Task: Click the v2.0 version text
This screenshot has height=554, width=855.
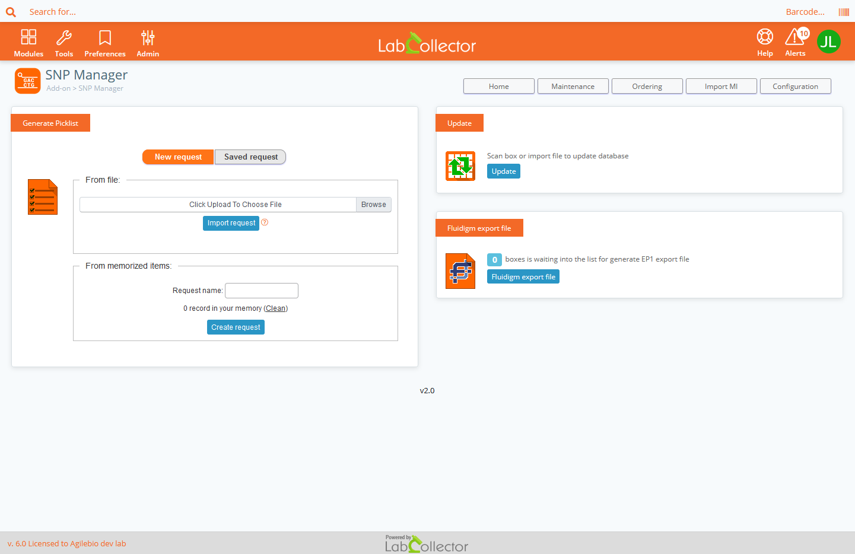Action: point(427,391)
